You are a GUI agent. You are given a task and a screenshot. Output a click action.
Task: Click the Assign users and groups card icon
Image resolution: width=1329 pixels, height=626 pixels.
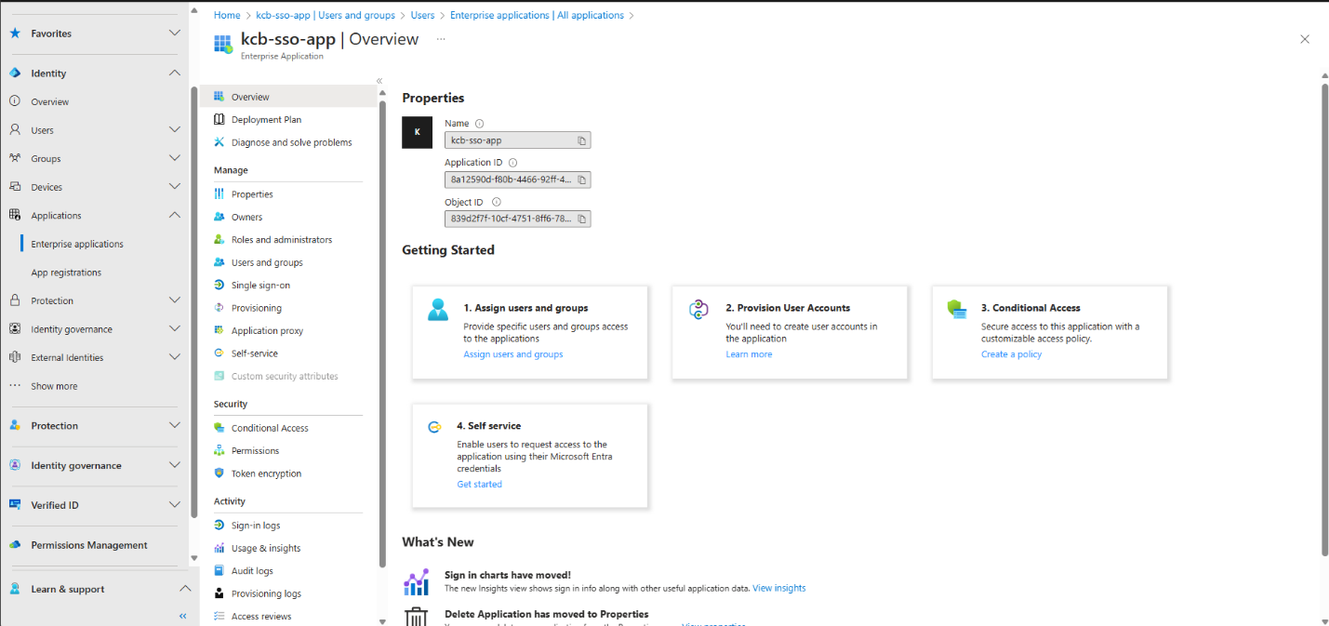point(438,310)
